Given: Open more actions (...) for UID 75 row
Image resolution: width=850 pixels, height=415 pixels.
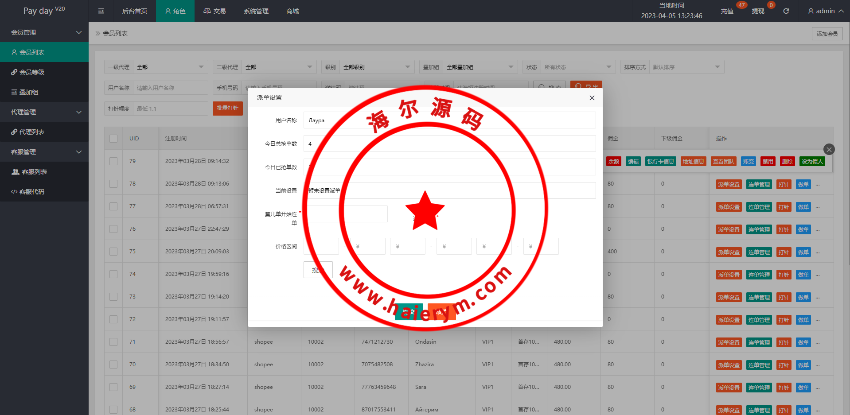Looking at the screenshot, I should click(x=818, y=252).
